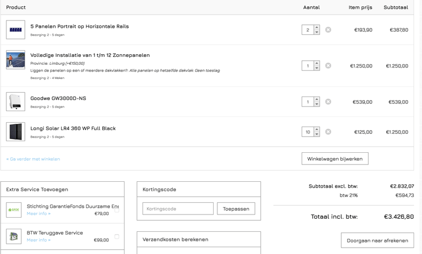
Task: Remove 5 Panelen Portrait item from cart
Action: 328,30
